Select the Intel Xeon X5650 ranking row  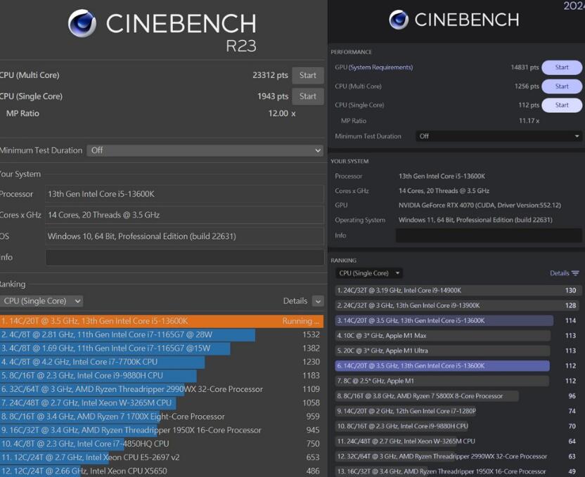point(162,471)
